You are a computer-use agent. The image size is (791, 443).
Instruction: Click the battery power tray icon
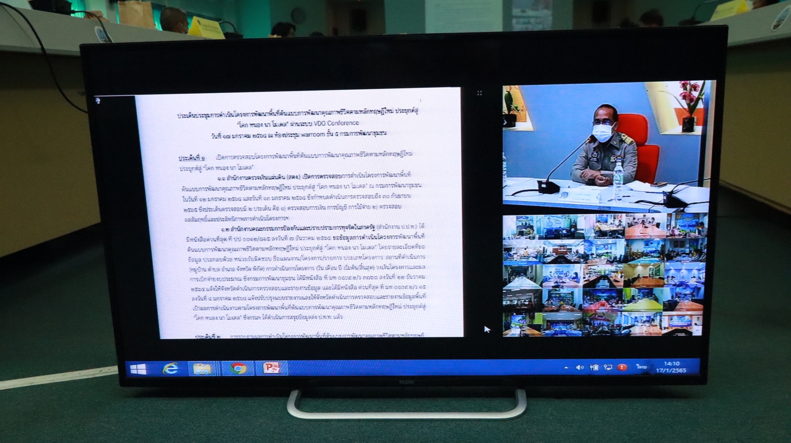[x=594, y=367]
